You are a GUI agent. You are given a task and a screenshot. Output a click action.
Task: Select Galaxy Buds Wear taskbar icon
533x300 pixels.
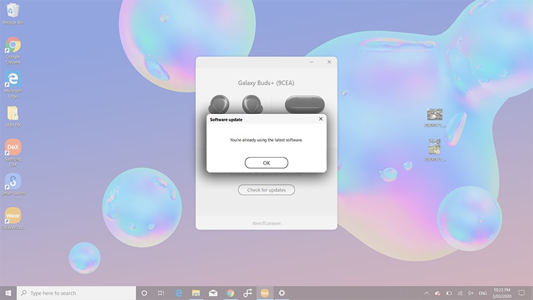[x=265, y=293]
